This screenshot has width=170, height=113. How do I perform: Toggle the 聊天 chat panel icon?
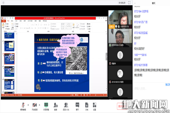(x=77, y=105)
